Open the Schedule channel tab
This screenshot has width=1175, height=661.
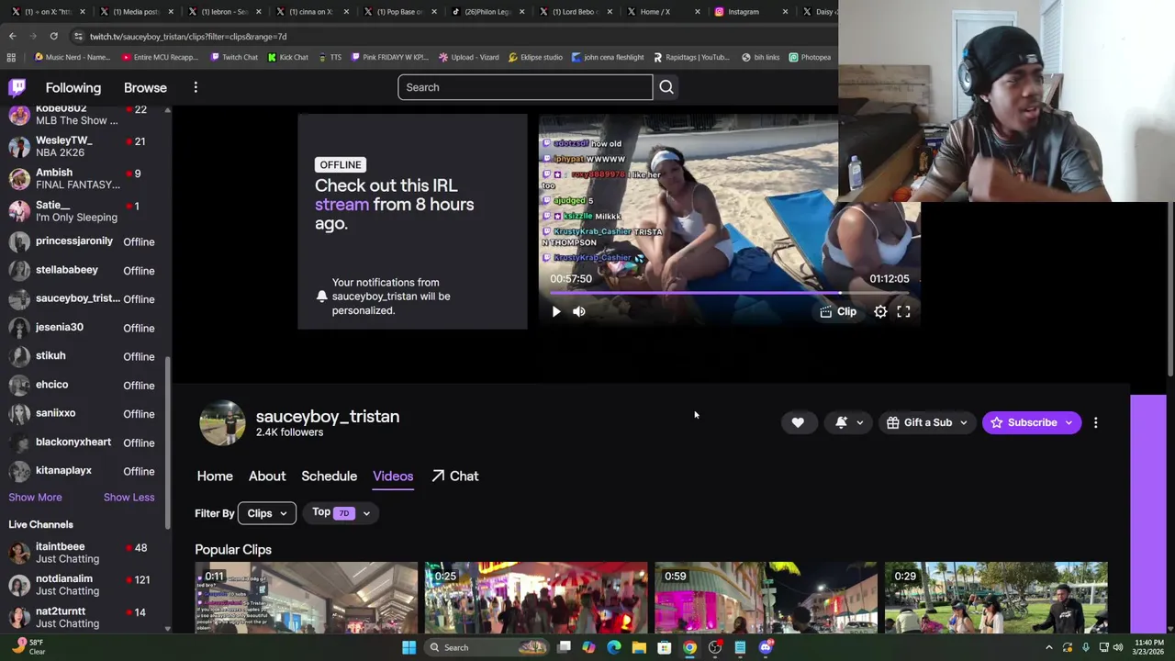pos(329,476)
